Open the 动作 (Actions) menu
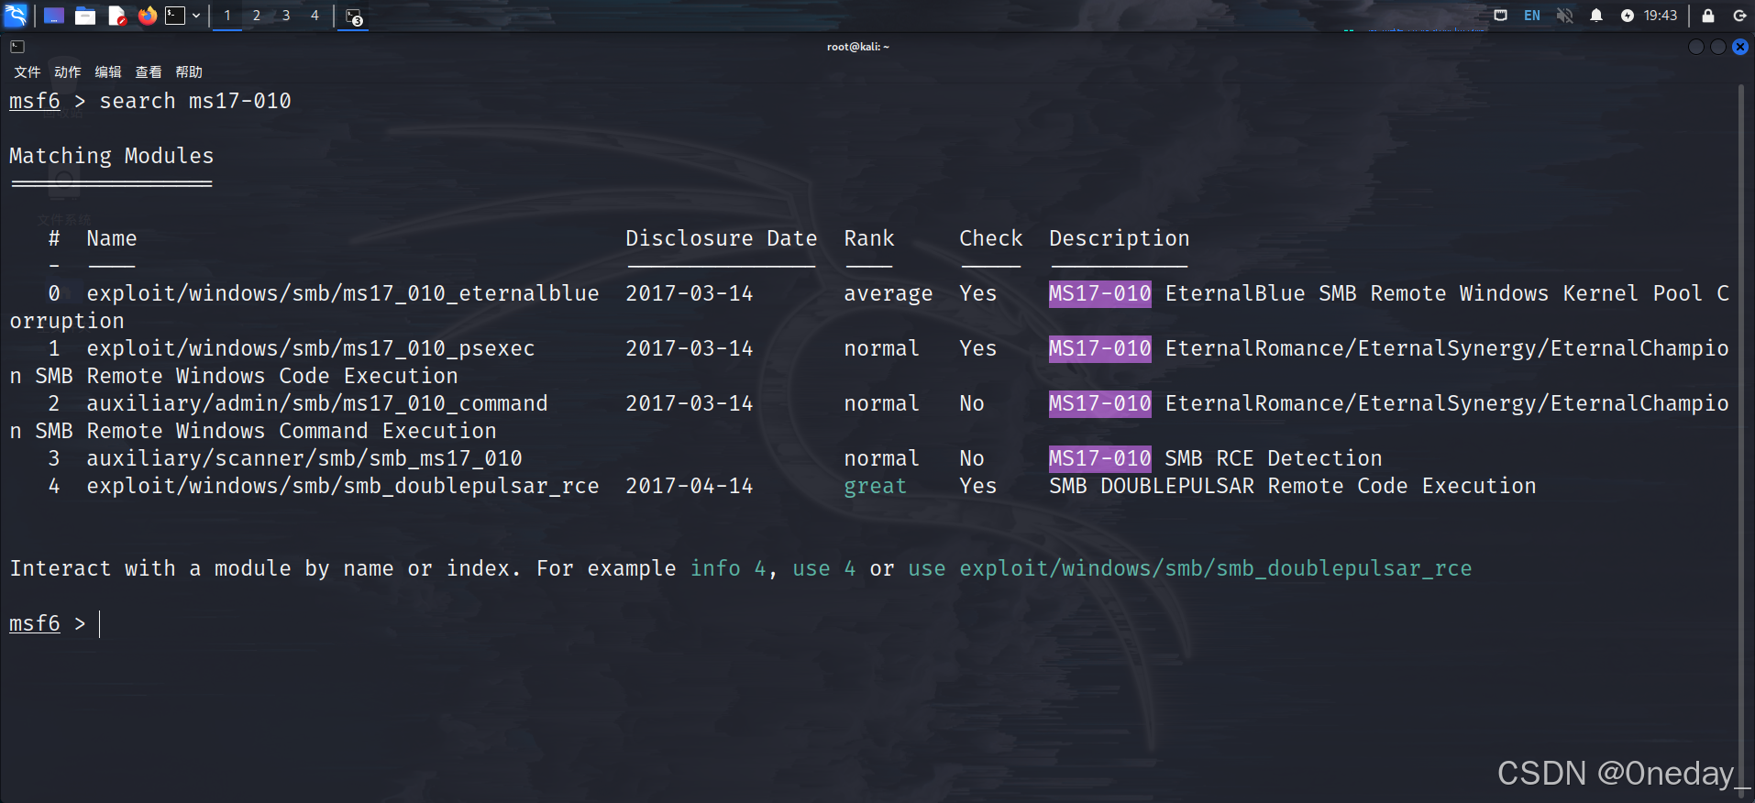 pos(68,72)
